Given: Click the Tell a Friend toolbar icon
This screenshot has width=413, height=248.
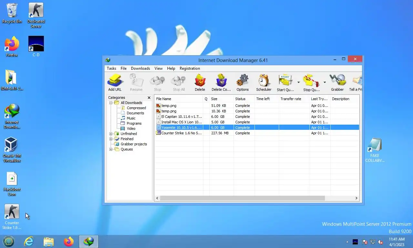Looking at the screenshot, I should pos(356,83).
